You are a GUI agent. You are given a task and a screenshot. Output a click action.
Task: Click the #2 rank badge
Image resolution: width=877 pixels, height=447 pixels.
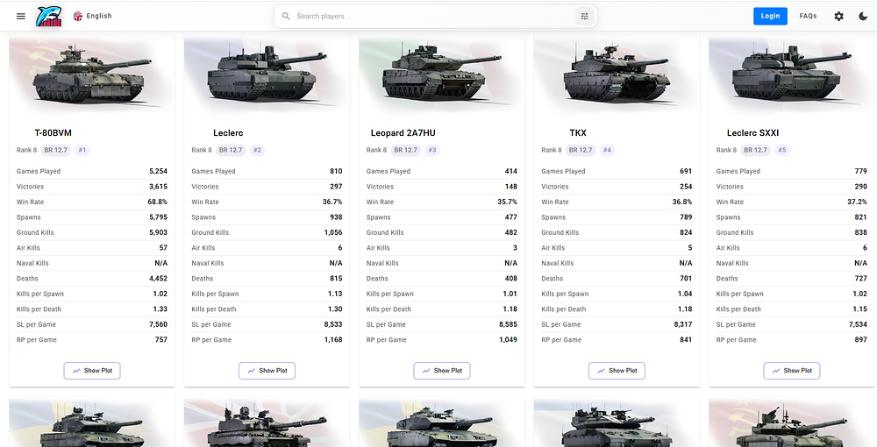(257, 150)
